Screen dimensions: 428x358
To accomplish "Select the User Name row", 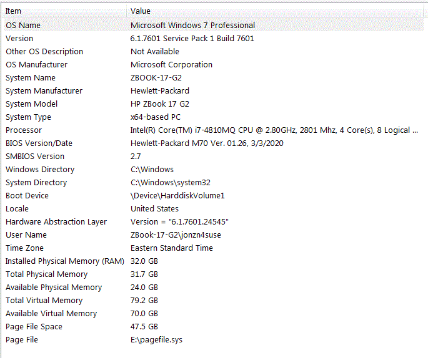I will tap(213, 235).
